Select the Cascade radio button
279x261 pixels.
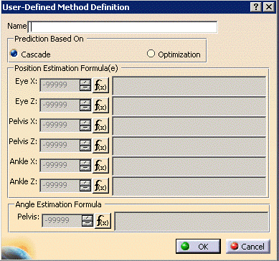(14, 54)
